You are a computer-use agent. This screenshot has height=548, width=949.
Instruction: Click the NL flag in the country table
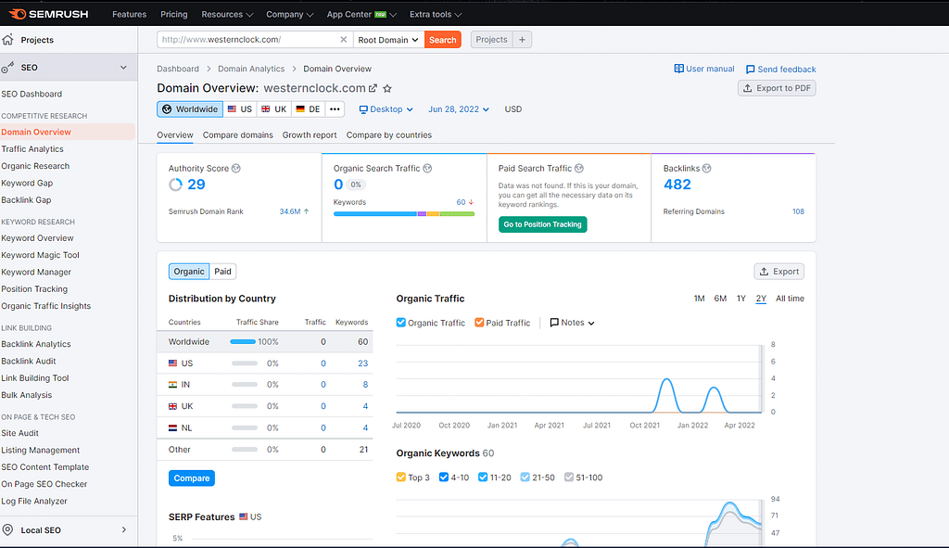click(x=172, y=427)
